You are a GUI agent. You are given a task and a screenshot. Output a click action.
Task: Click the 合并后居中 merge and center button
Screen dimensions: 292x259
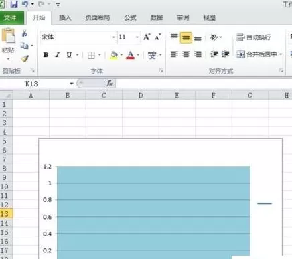257,54
